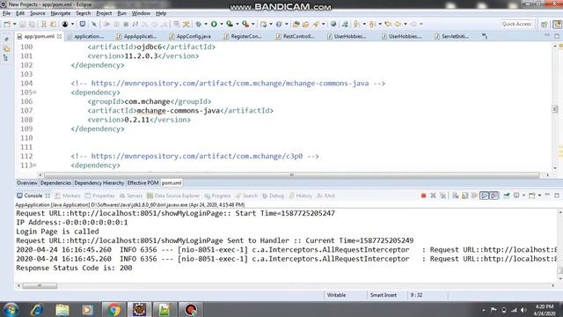This screenshot has height=317, width=563.
Task: Switch to Dependency Hierarchy tab
Action: tap(99, 183)
